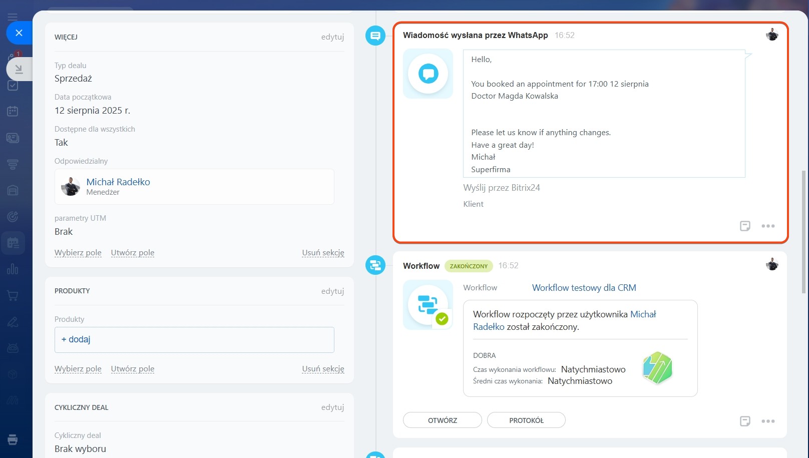Click Utwórz pole in PRODUKTY section
This screenshot has height=458, width=809.
(x=133, y=369)
